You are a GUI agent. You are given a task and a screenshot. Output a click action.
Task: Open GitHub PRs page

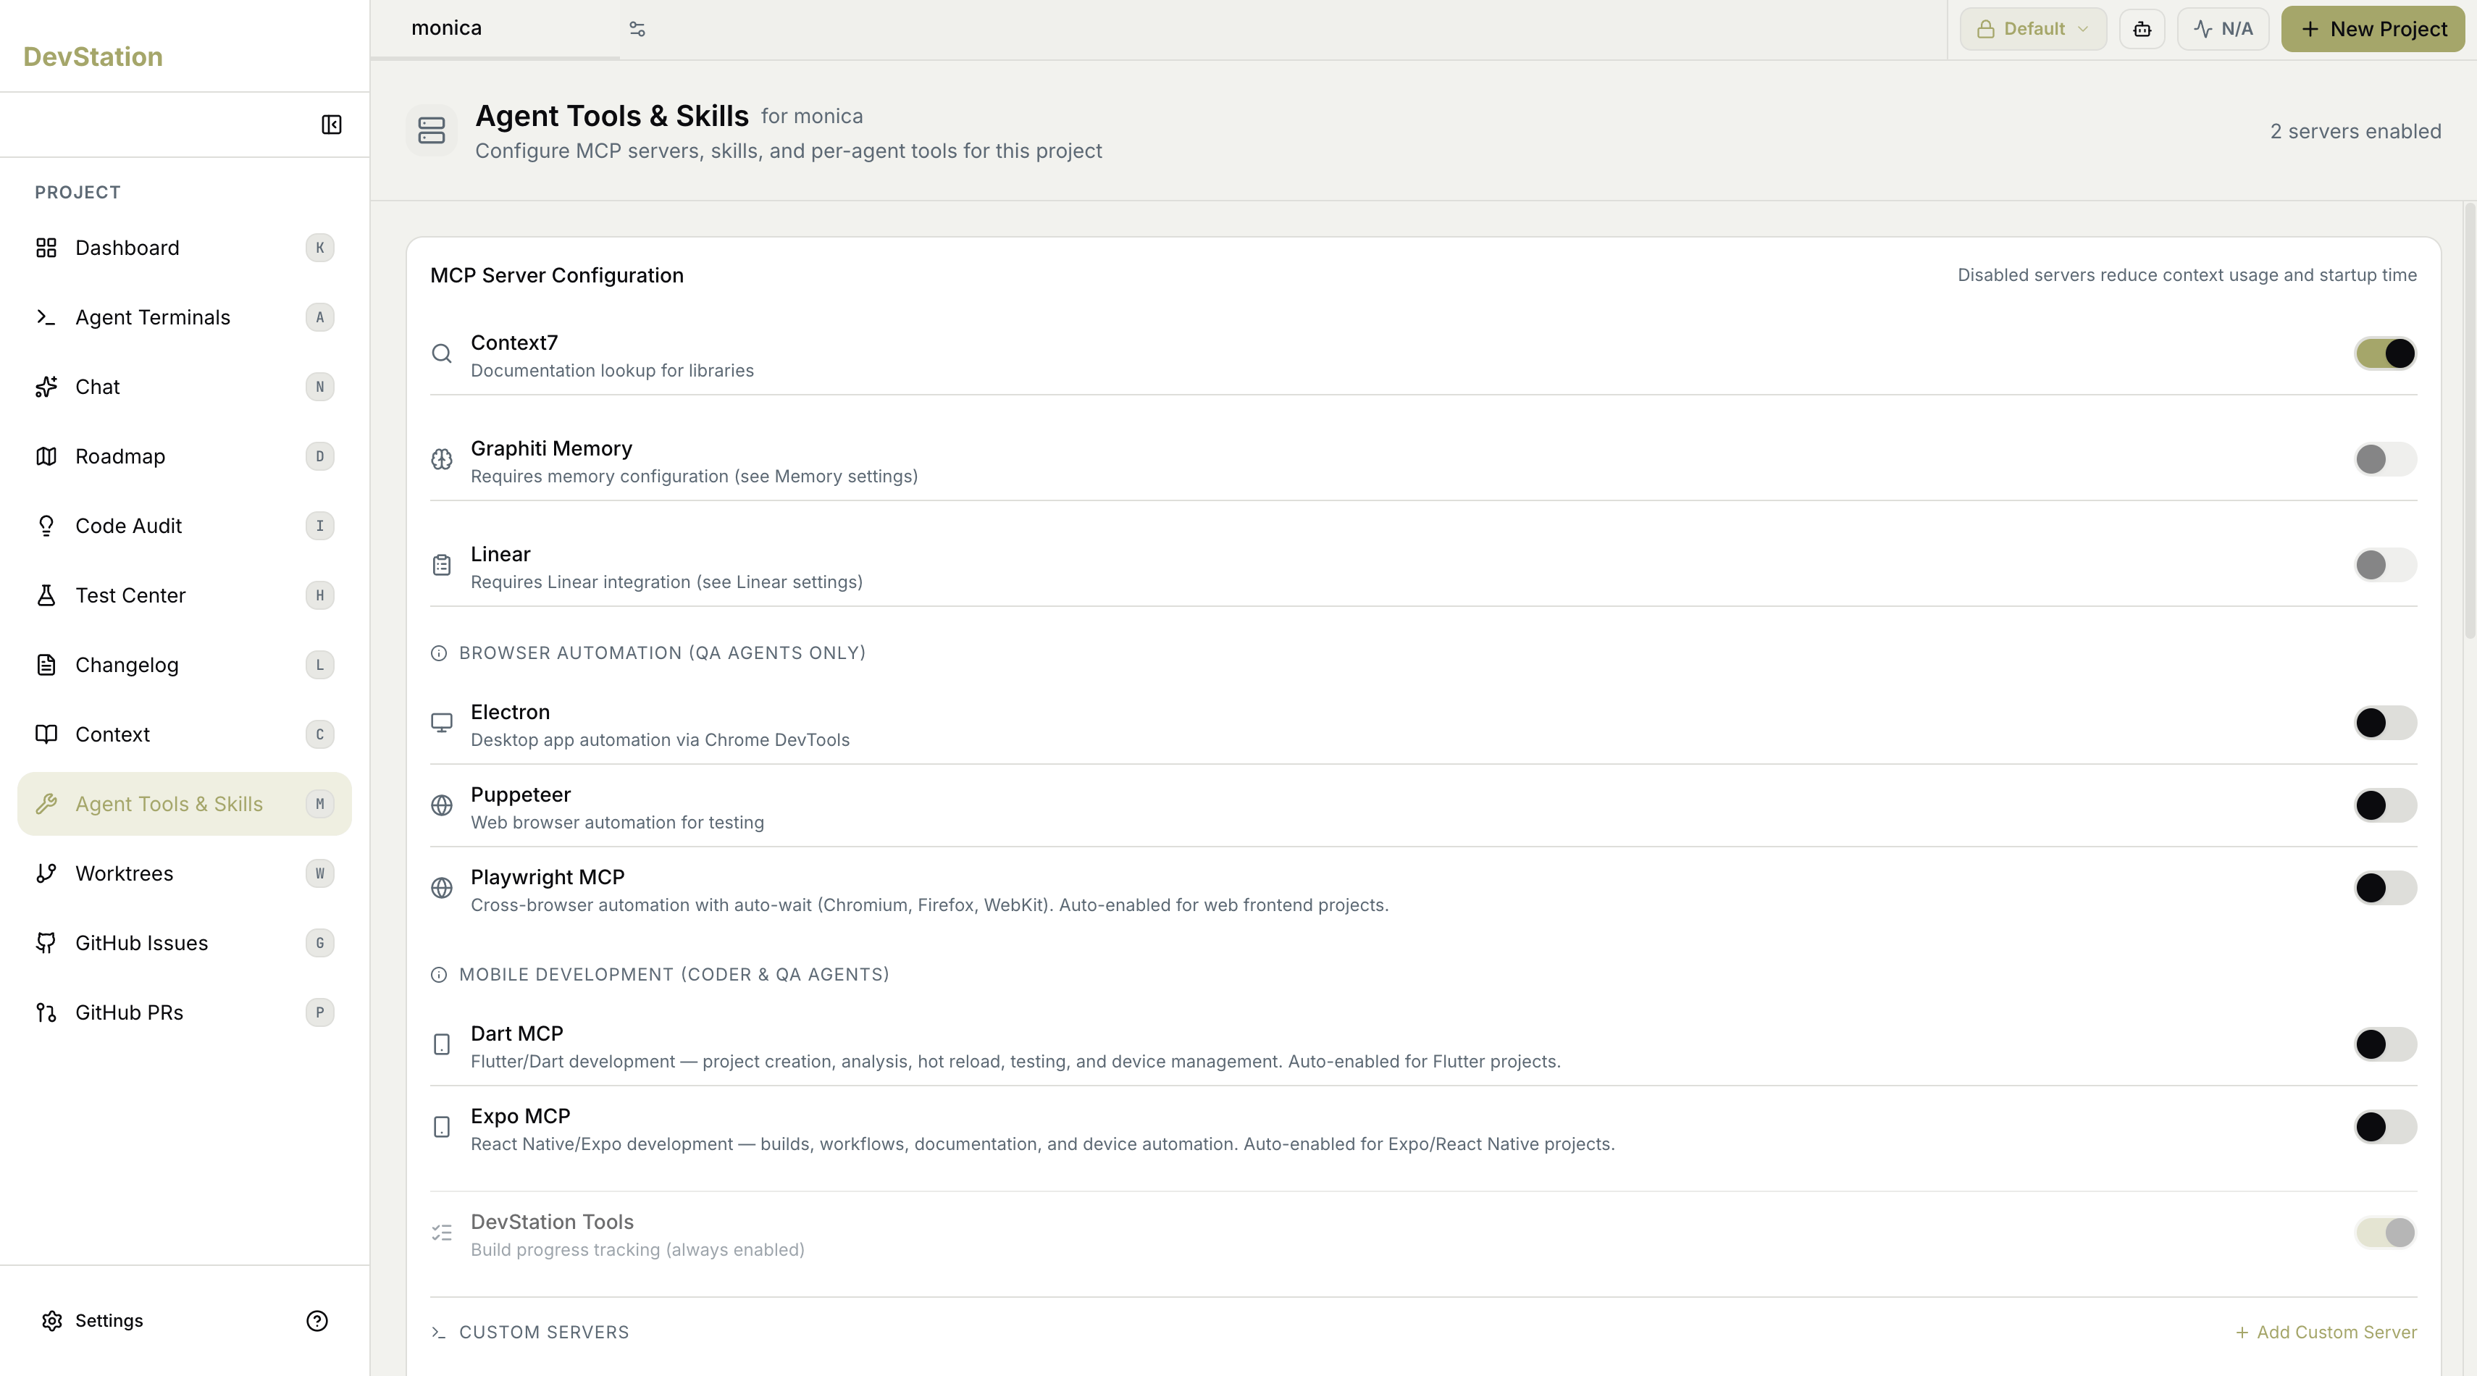pos(185,1012)
